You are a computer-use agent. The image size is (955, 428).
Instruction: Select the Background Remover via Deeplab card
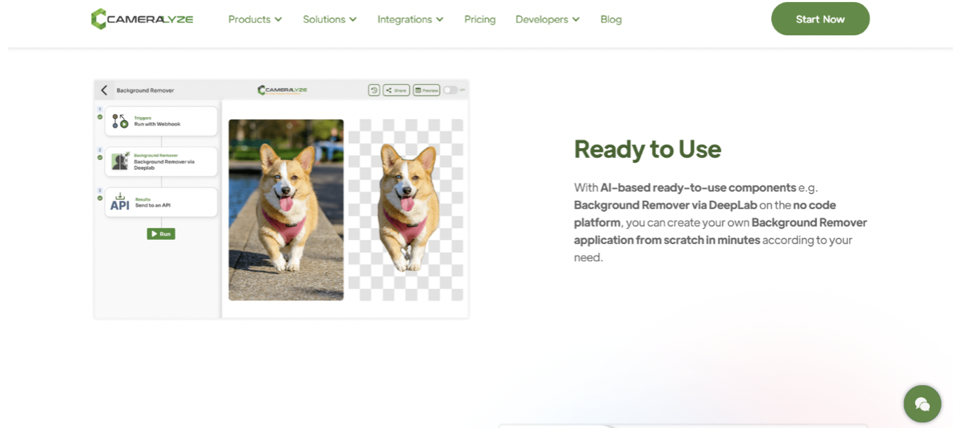coord(161,161)
